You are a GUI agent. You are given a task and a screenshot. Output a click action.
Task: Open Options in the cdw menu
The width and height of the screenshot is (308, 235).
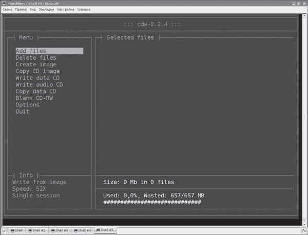click(x=27, y=105)
